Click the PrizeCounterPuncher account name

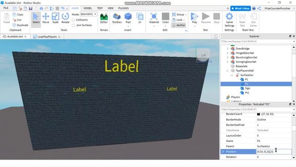pyautogui.click(x=277, y=8)
